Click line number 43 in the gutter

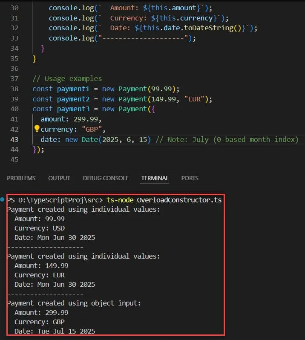click(14, 139)
